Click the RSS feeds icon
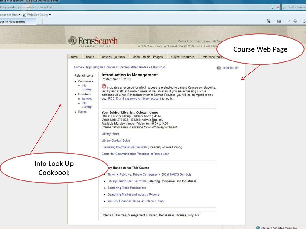 click(279, 21)
